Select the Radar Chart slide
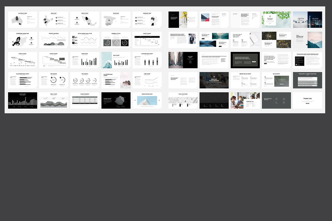Viewport: 332px width, 221px height. coord(116,100)
